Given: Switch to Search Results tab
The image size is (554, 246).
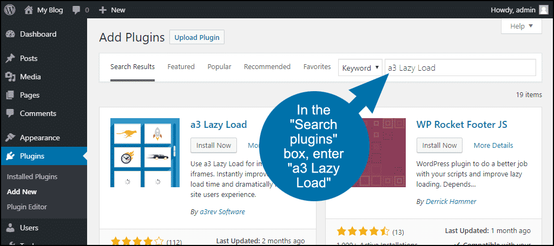Looking at the screenshot, I should pos(133,67).
